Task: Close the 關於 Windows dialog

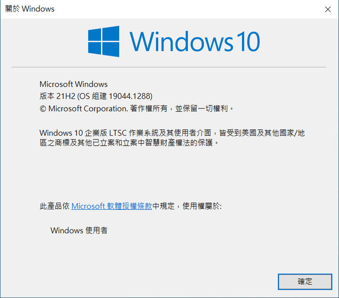Action: click(328, 9)
